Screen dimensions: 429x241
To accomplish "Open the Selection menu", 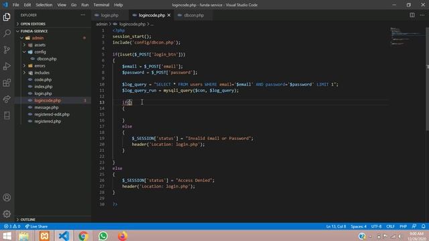I will coord(44,5).
